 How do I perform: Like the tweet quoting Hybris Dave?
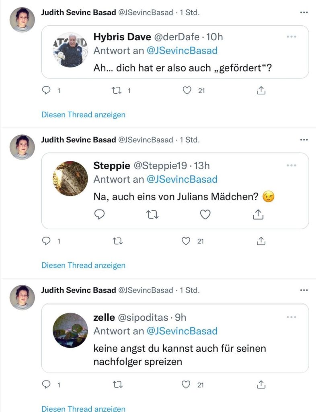coord(187,91)
